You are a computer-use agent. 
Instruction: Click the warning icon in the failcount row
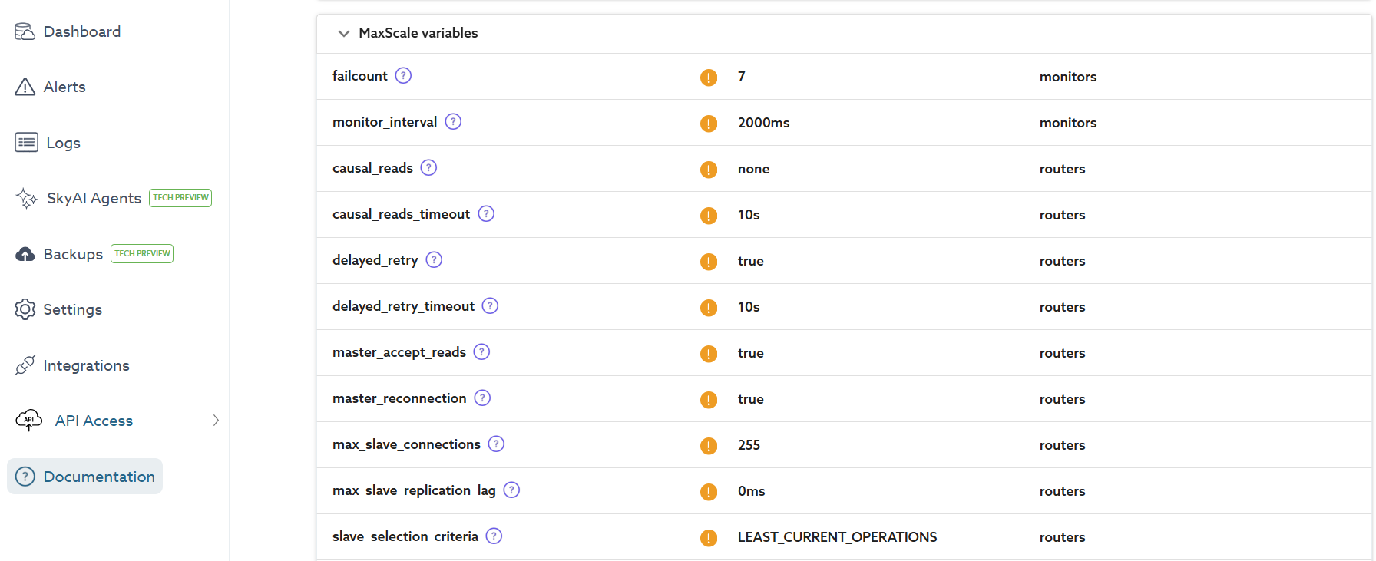709,78
